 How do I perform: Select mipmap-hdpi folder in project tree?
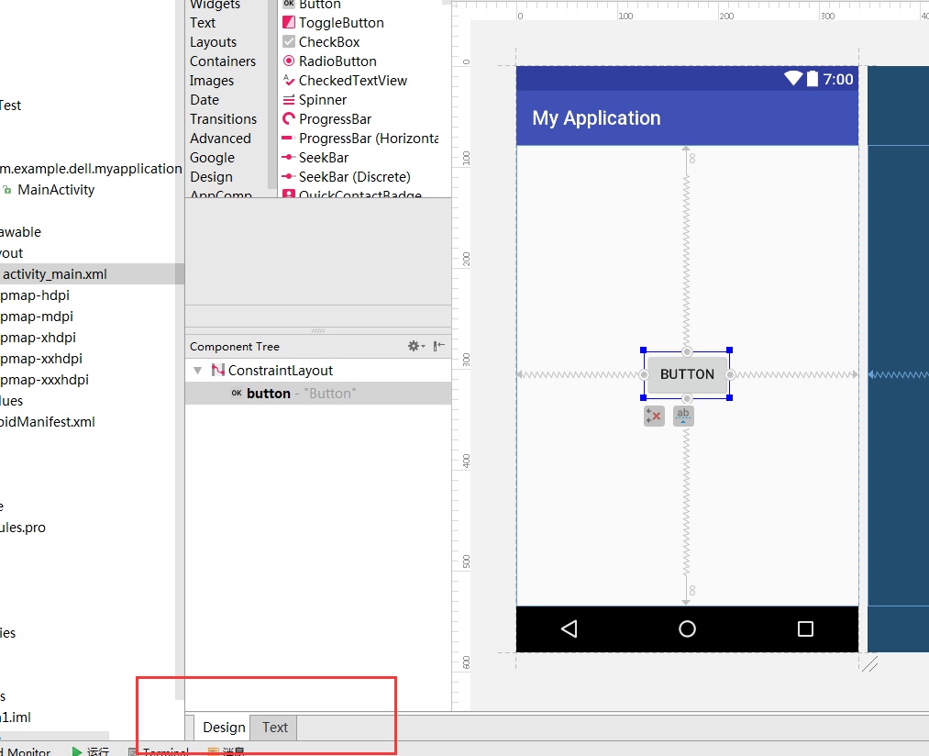tap(35, 295)
